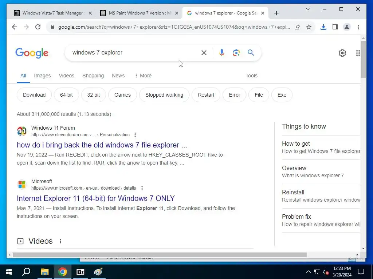The image size is (373, 279).
Task: Open Chrome's three-dot menu
Action: point(358,27)
